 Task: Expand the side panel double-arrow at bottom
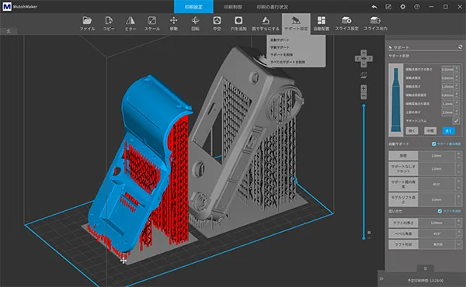pos(381,278)
